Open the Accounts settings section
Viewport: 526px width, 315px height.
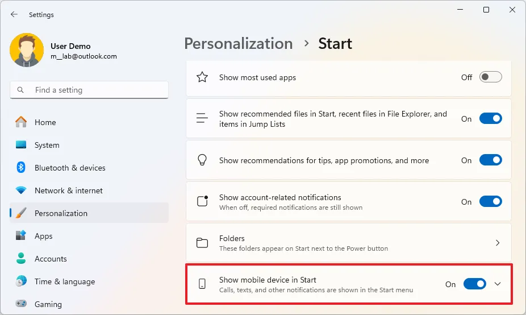click(89, 259)
